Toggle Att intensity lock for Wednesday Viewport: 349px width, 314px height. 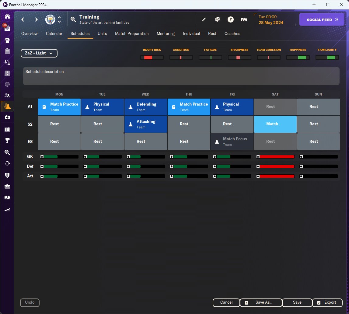pos(128,176)
